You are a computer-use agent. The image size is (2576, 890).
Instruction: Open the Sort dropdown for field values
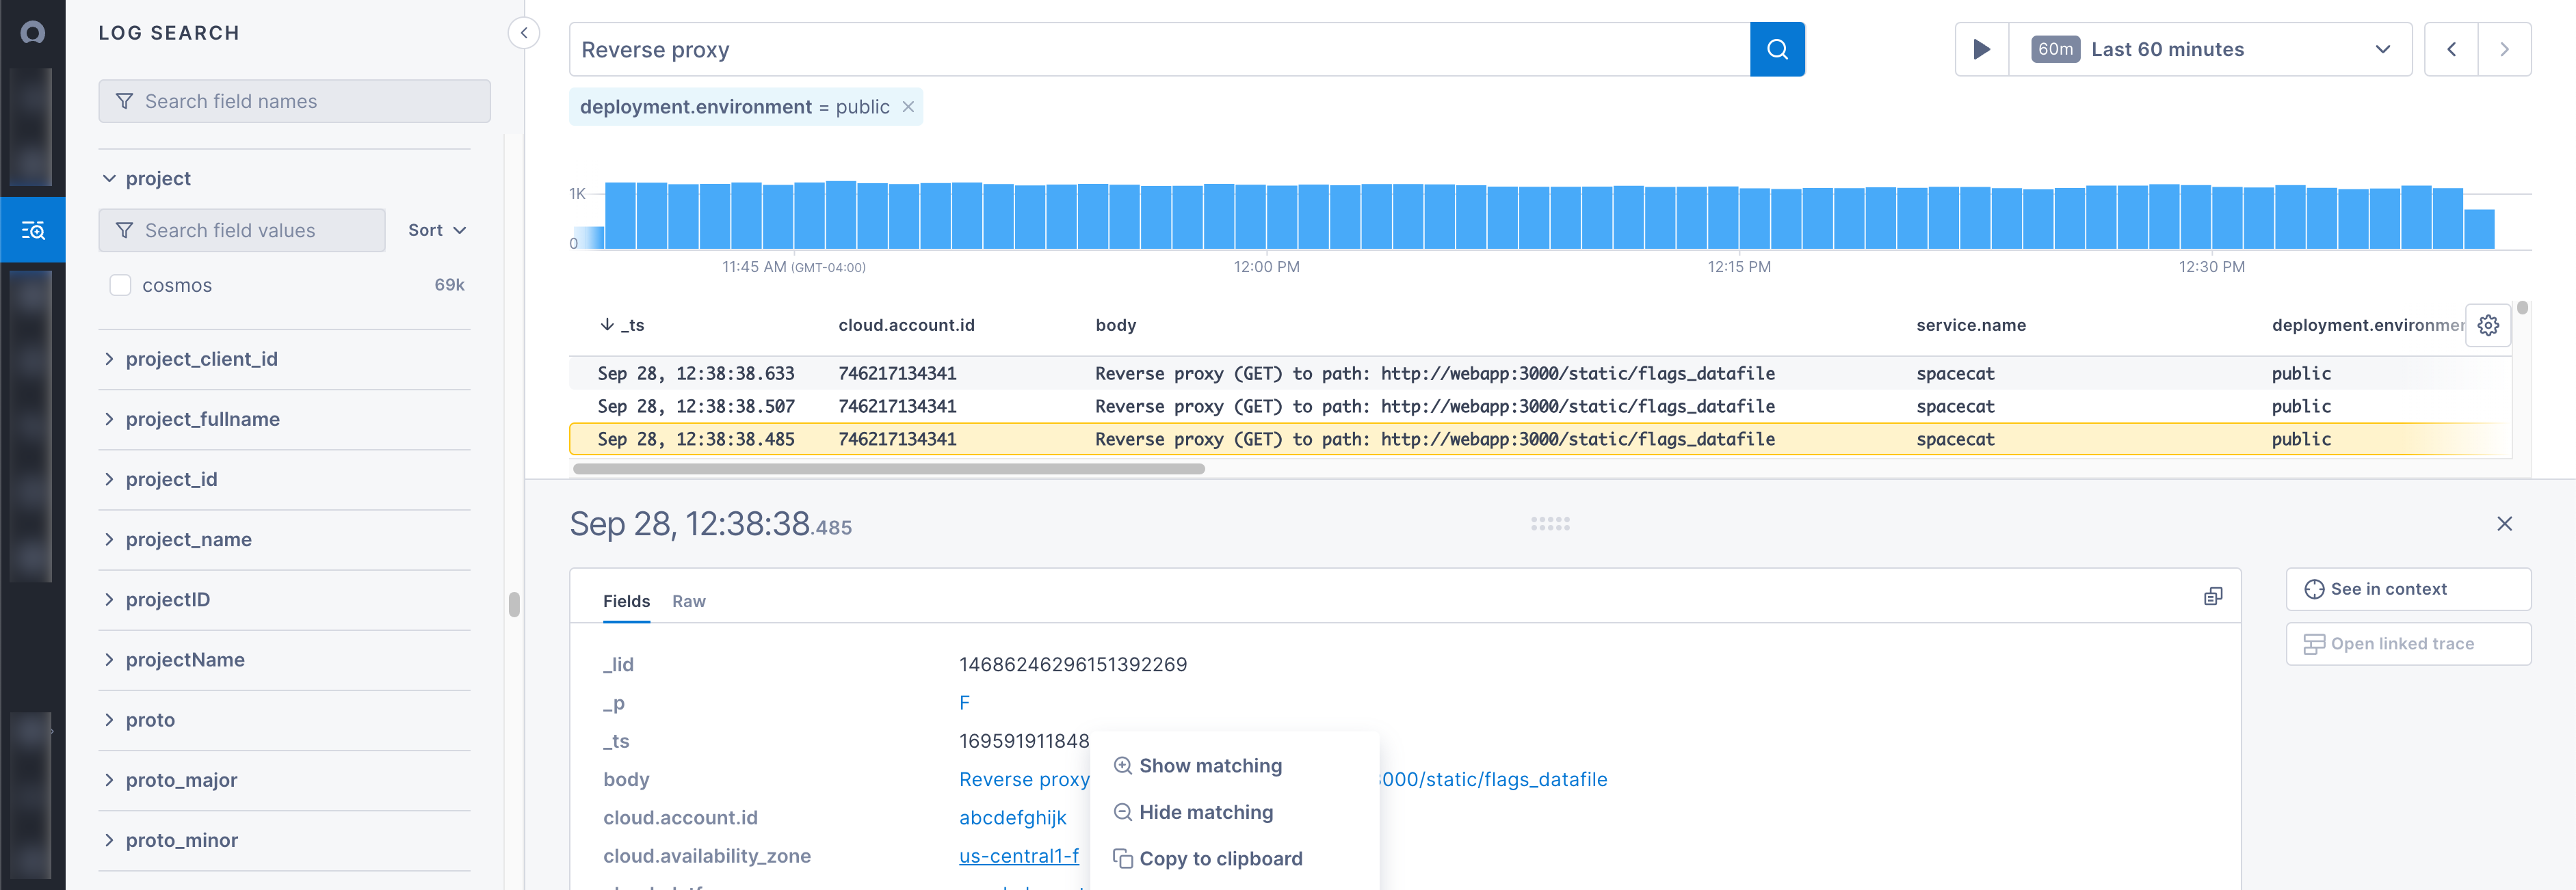[437, 231]
